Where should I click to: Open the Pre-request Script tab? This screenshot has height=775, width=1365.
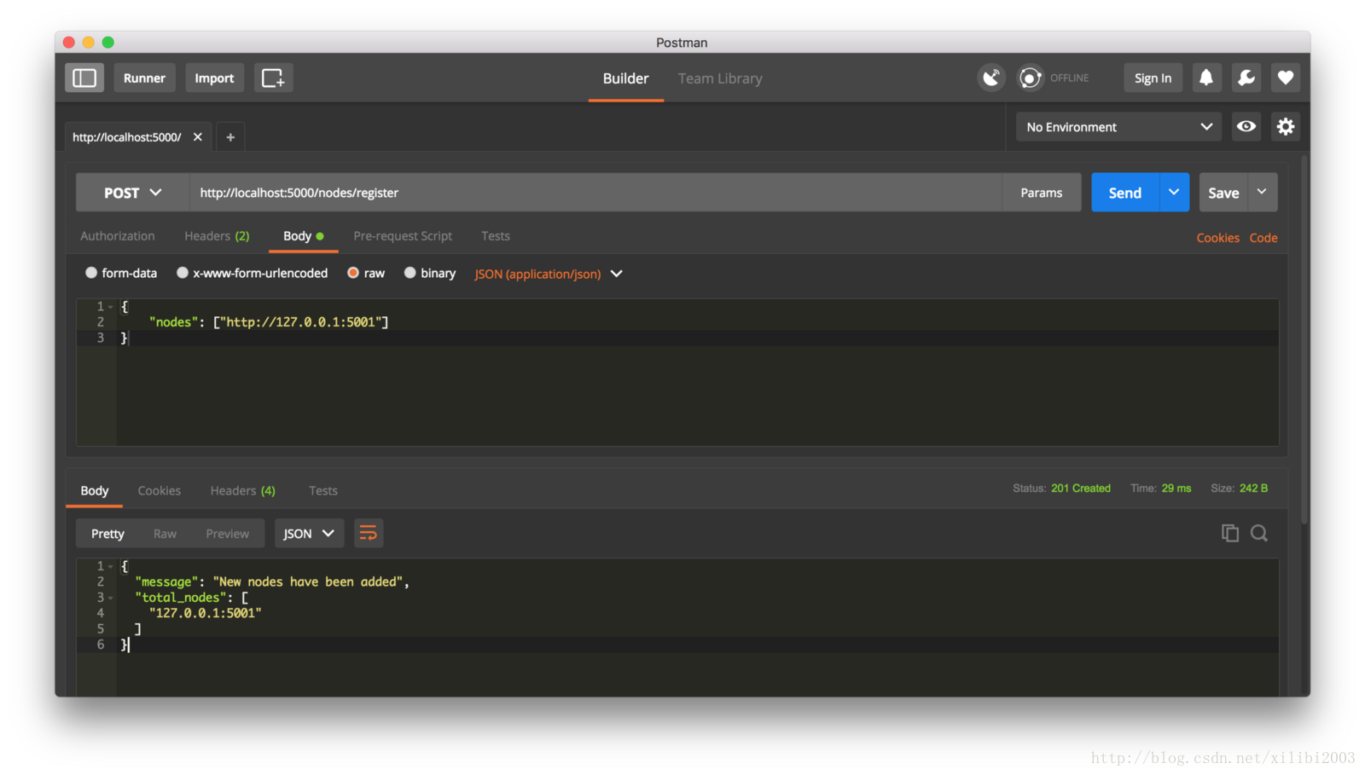(403, 236)
